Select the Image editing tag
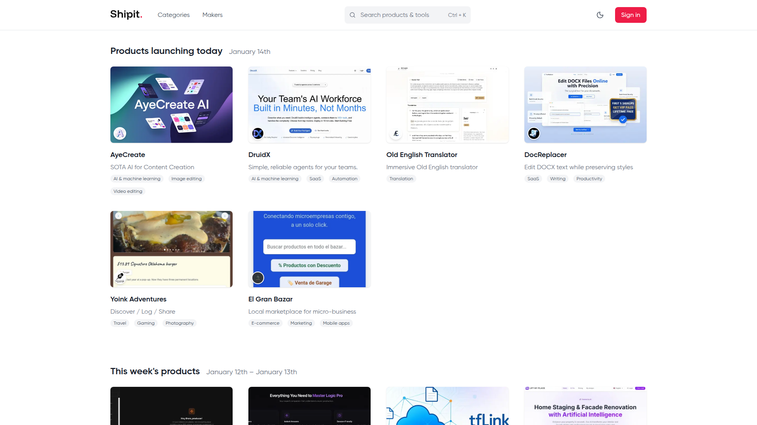The width and height of the screenshot is (757, 425). click(186, 179)
